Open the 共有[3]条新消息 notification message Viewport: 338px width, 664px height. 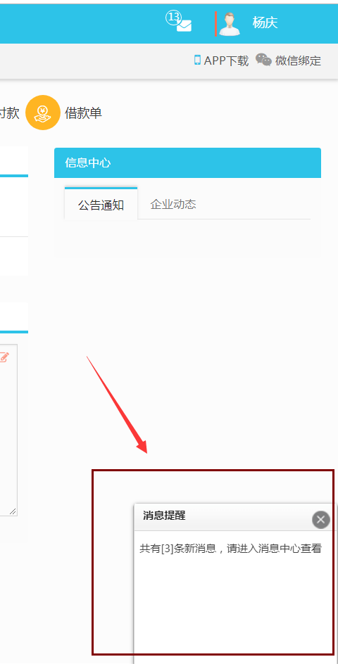point(231,549)
